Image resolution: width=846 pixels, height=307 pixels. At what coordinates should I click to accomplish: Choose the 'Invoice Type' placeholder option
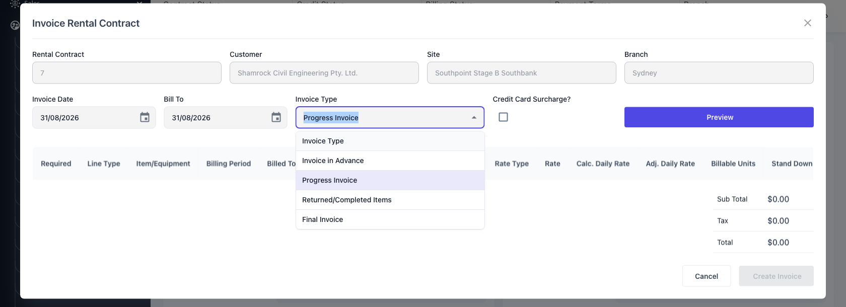click(x=390, y=141)
